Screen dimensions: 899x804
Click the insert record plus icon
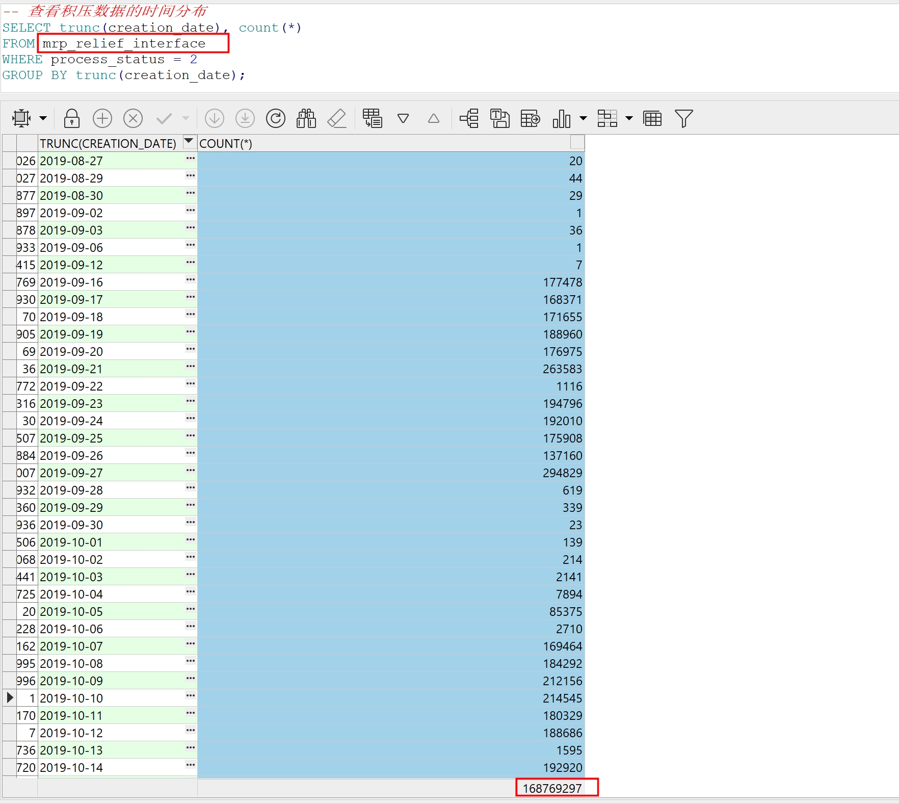click(x=102, y=118)
